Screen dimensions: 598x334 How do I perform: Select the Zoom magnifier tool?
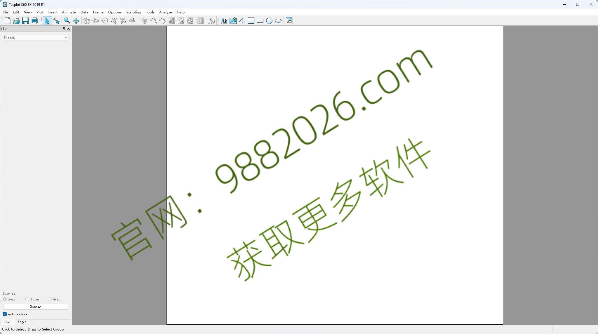pyautogui.click(x=67, y=21)
